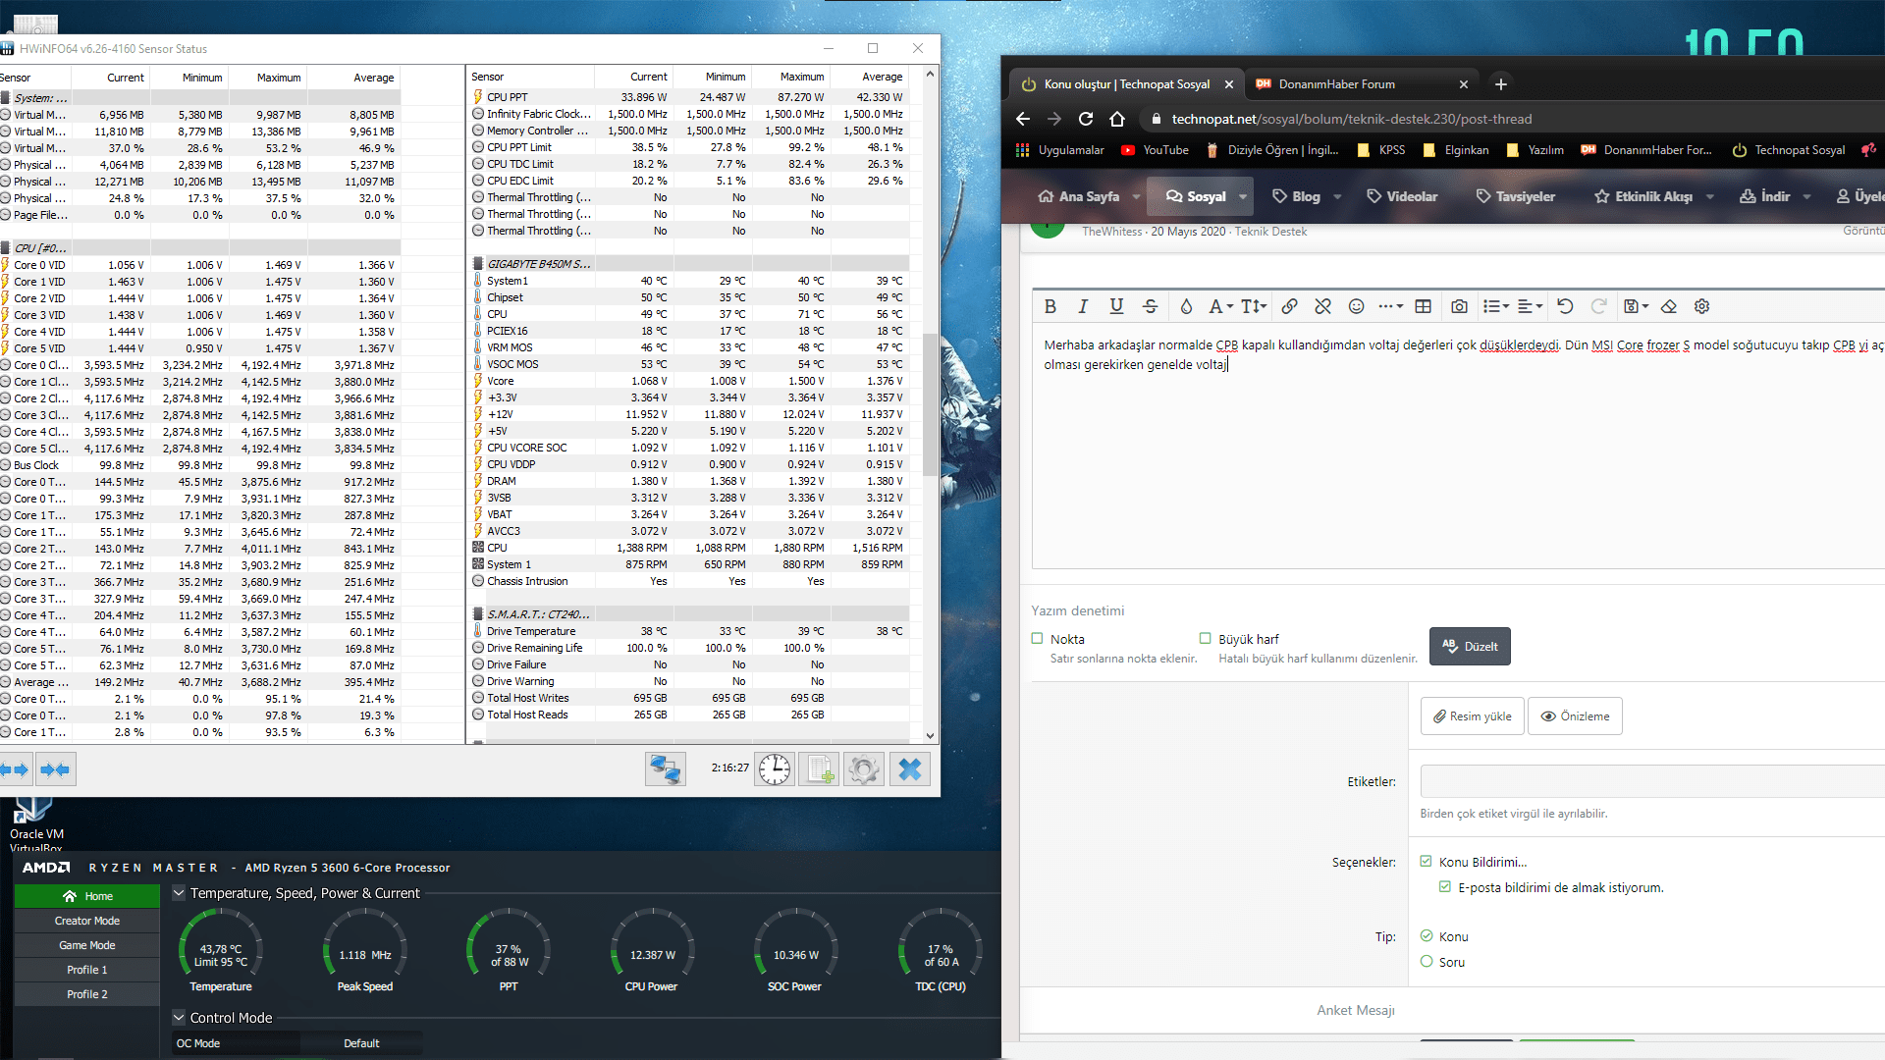This screenshot has width=1885, height=1060.
Task: Collapse the Control Mode section
Action: coord(179,1018)
